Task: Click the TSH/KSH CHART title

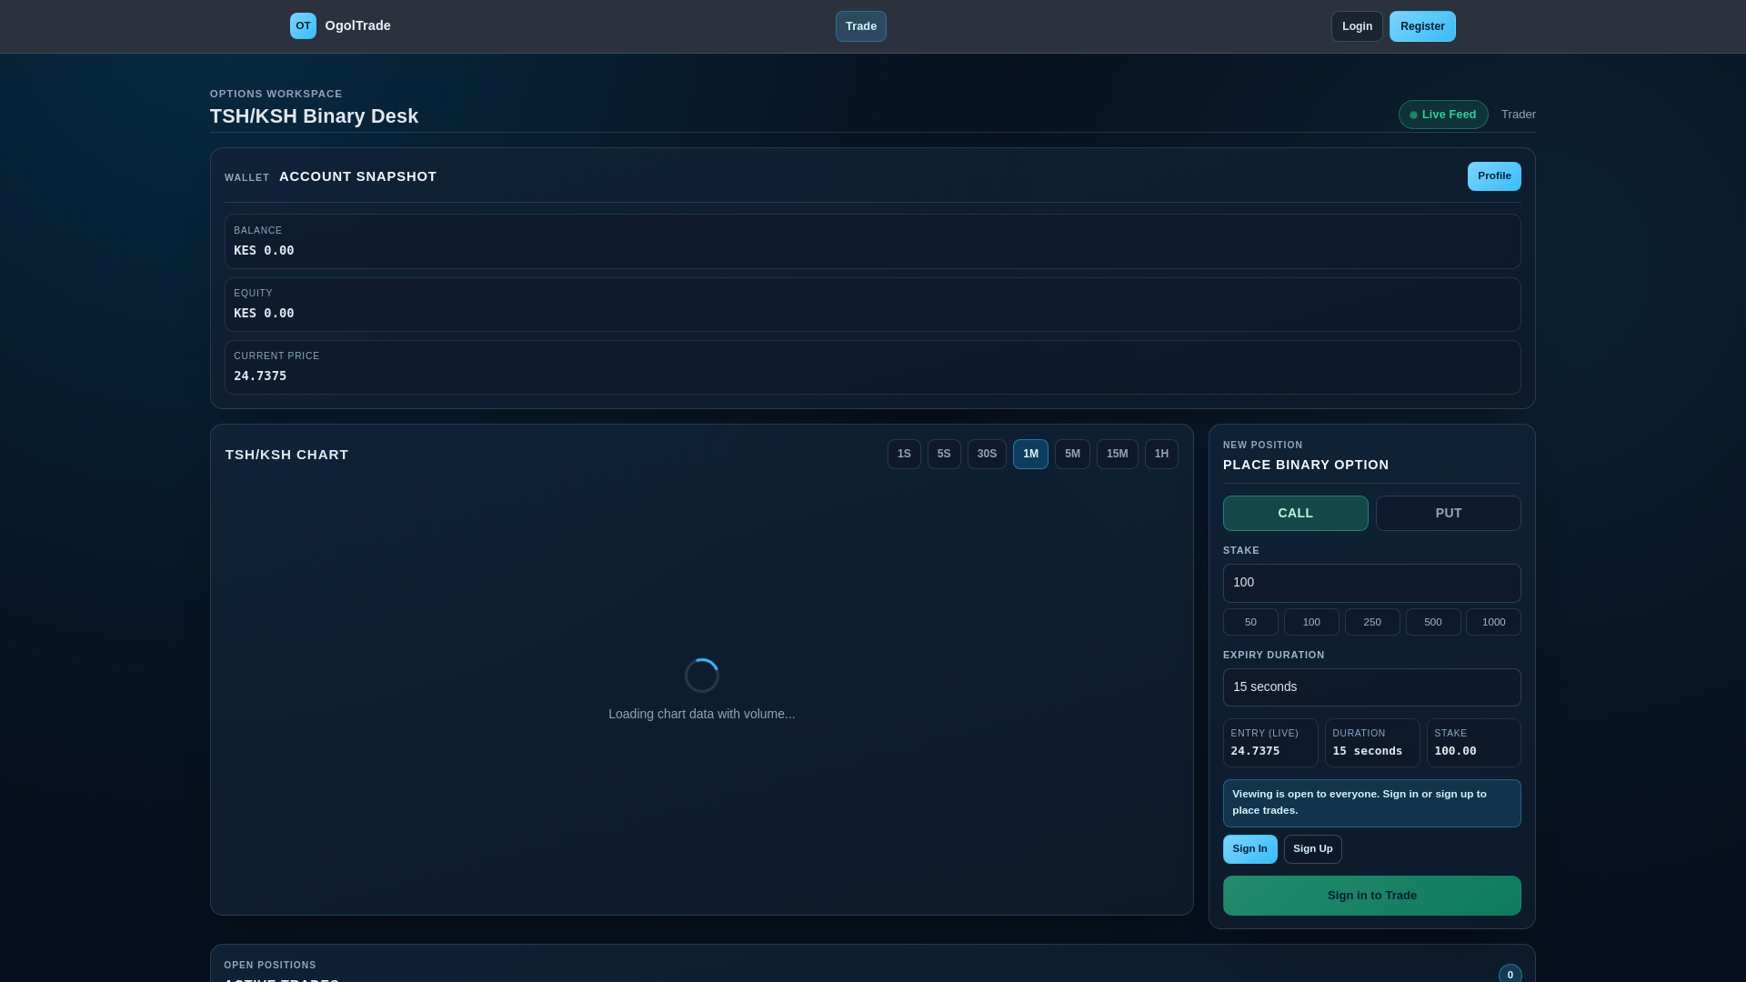Action: pos(286,455)
